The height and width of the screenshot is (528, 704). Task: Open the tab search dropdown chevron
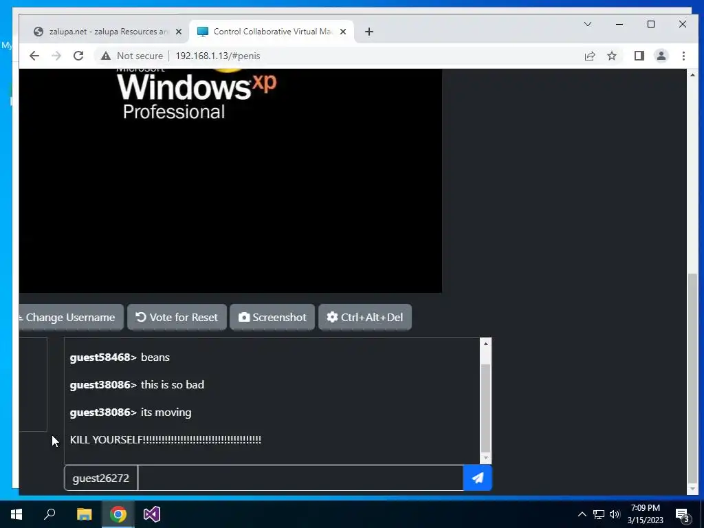[x=587, y=24]
